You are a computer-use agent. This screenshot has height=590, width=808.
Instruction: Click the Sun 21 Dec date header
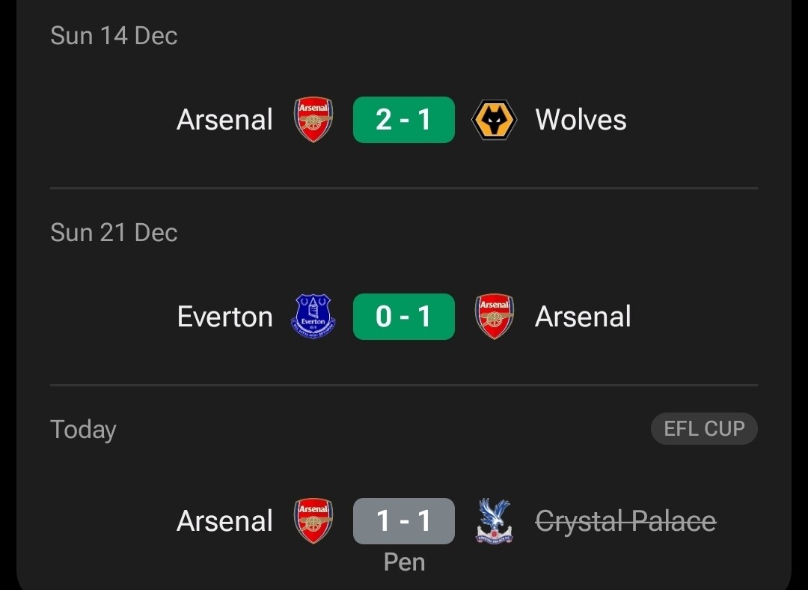click(114, 232)
